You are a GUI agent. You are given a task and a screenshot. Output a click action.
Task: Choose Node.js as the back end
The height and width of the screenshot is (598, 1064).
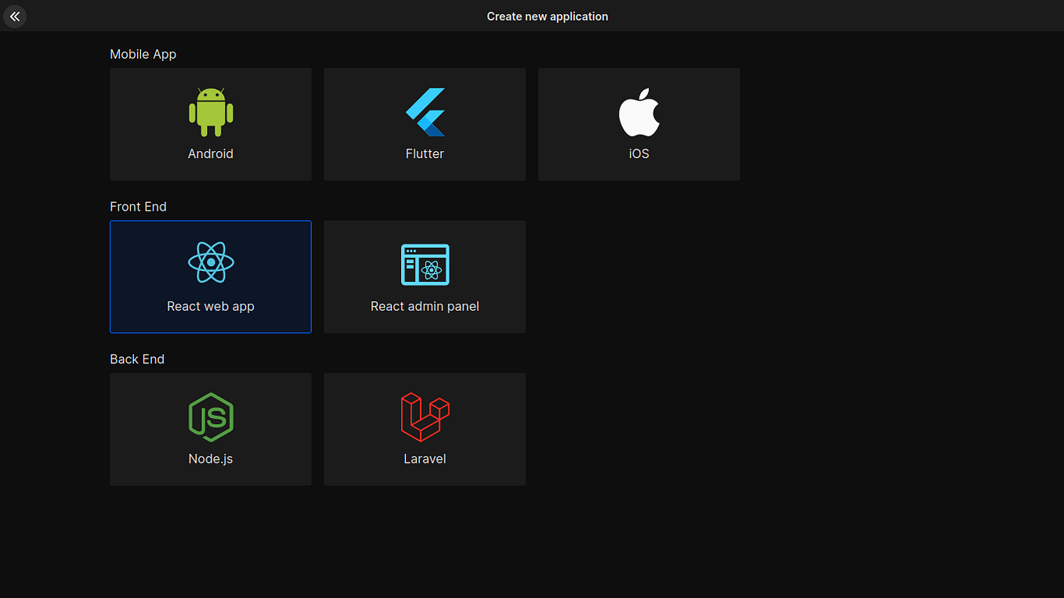coord(210,429)
